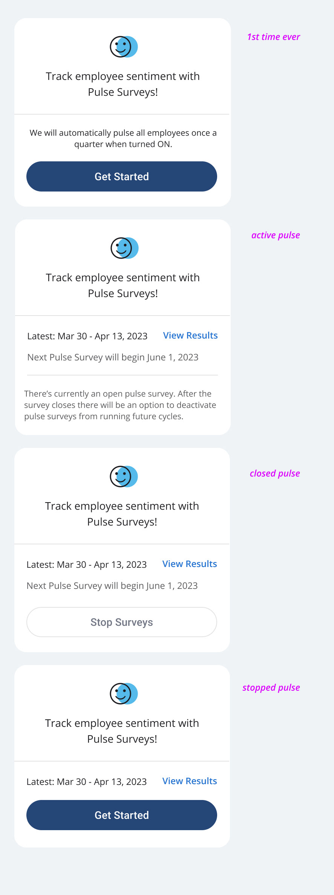Open View Results in active pulse card
The width and height of the screenshot is (334, 895).
tap(190, 336)
